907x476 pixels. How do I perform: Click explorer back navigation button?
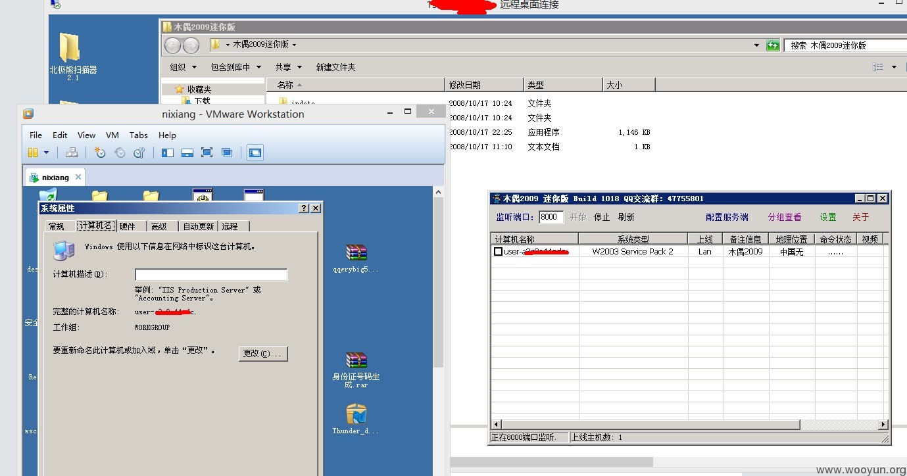click(172, 45)
